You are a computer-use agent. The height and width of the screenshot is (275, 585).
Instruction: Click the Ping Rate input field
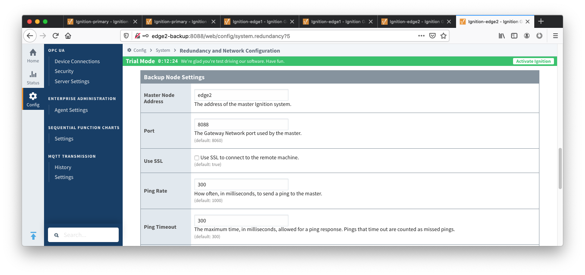tap(241, 184)
